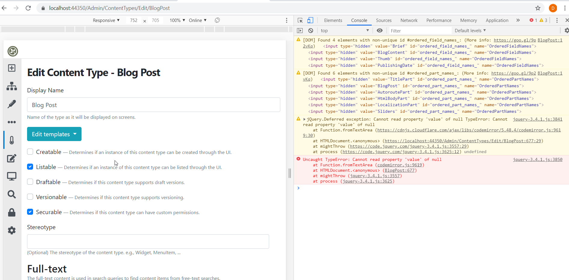Open the Edit templates dropdown

coord(54,134)
